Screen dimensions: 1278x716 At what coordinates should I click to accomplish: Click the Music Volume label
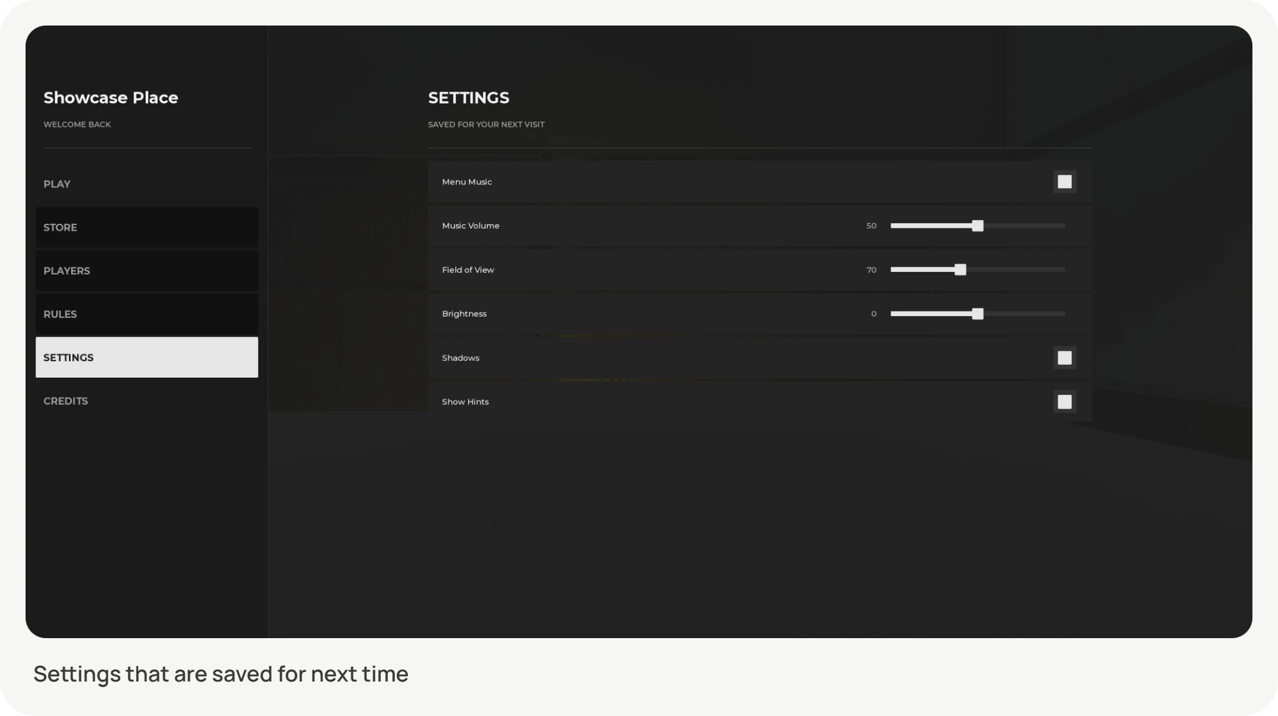(x=471, y=226)
